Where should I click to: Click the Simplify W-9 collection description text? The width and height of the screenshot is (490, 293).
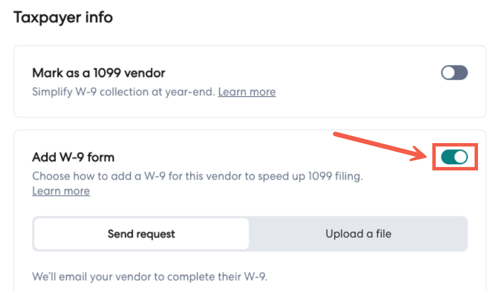(123, 92)
